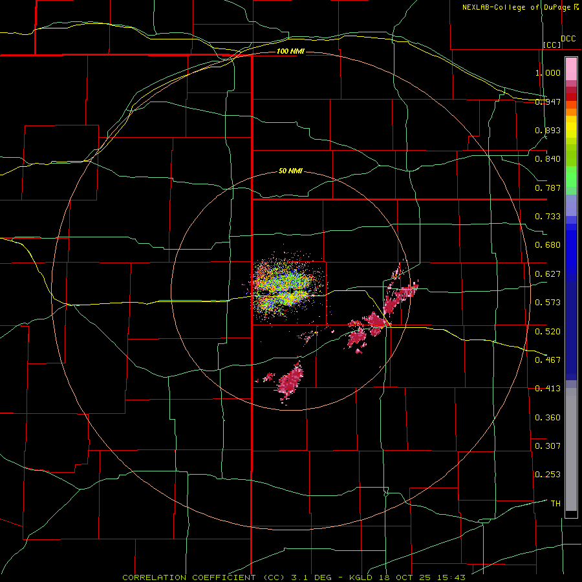The image size is (582, 582).
Task: Click the Correlation Coefficient caption at the bottom
Action: 294,577
